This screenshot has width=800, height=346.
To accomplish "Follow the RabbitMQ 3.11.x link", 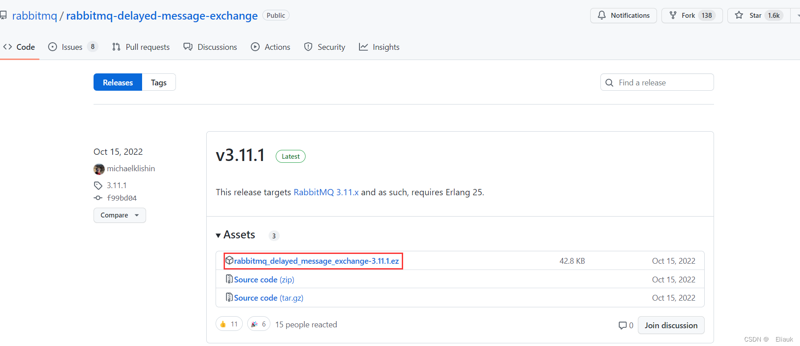I will point(326,192).
